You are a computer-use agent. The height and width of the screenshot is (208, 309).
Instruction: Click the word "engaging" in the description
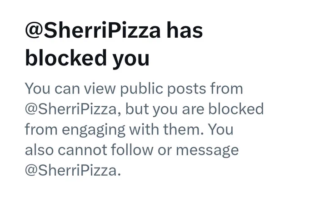pos(94,130)
